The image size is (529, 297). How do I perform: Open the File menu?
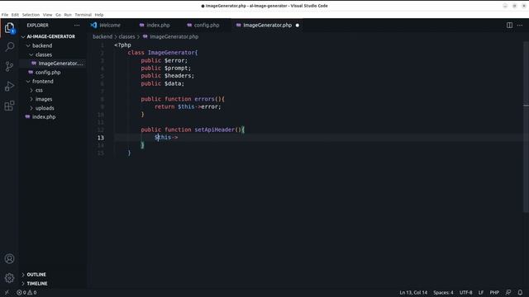tap(5, 15)
